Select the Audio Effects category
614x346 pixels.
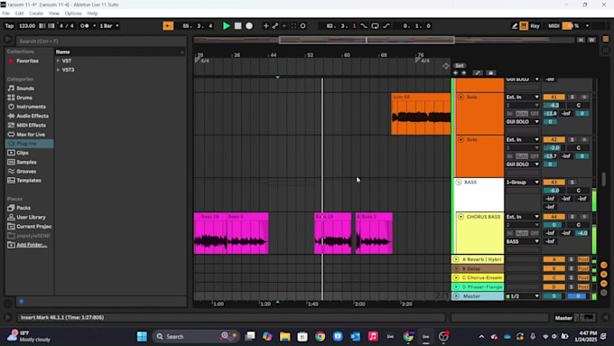pyautogui.click(x=33, y=116)
